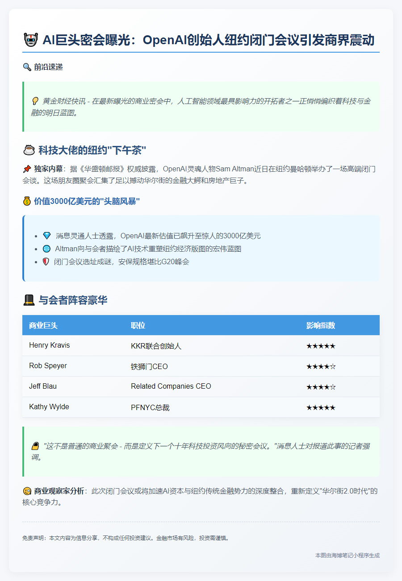Click the 本图由海博笔记小程序生成 footer credit

click(348, 556)
